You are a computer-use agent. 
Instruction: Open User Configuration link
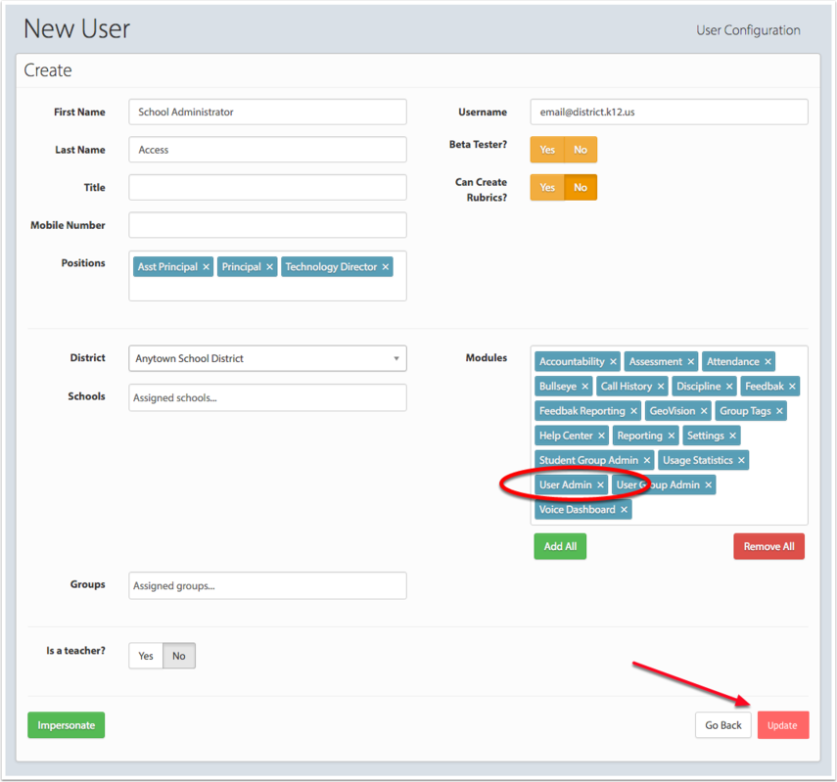(748, 30)
